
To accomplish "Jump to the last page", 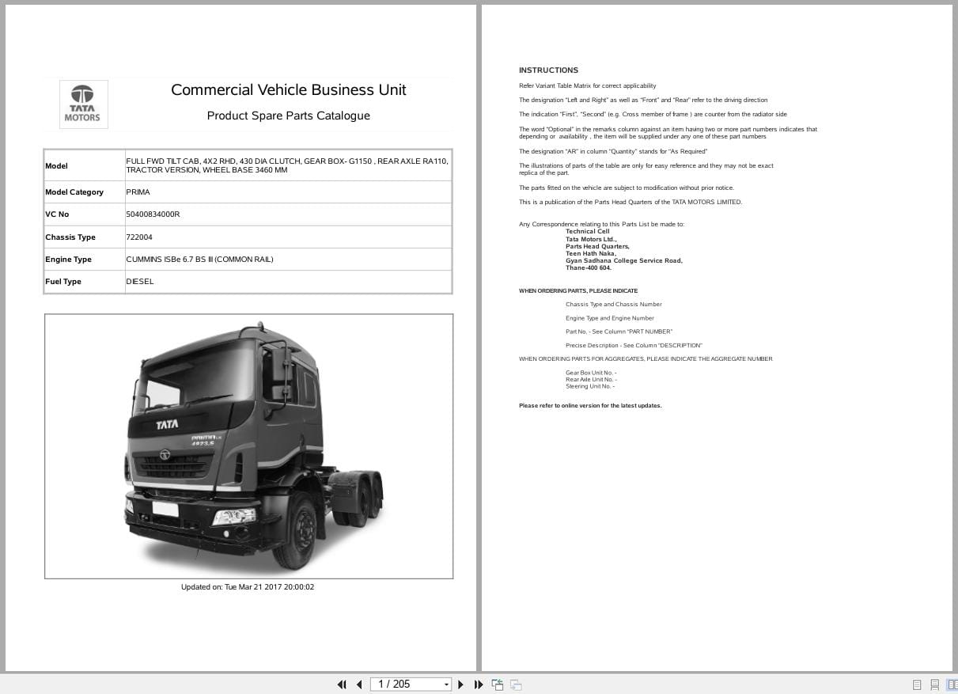I will [479, 685].
